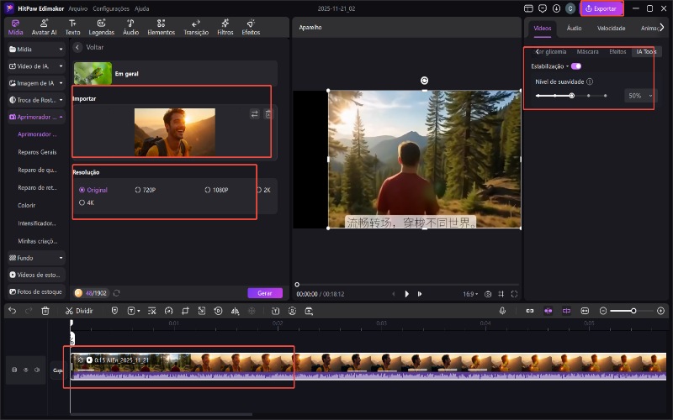673x420 pixels.
Task: Open the Efeitos tool in top toolbar
Action: (251, 27)
